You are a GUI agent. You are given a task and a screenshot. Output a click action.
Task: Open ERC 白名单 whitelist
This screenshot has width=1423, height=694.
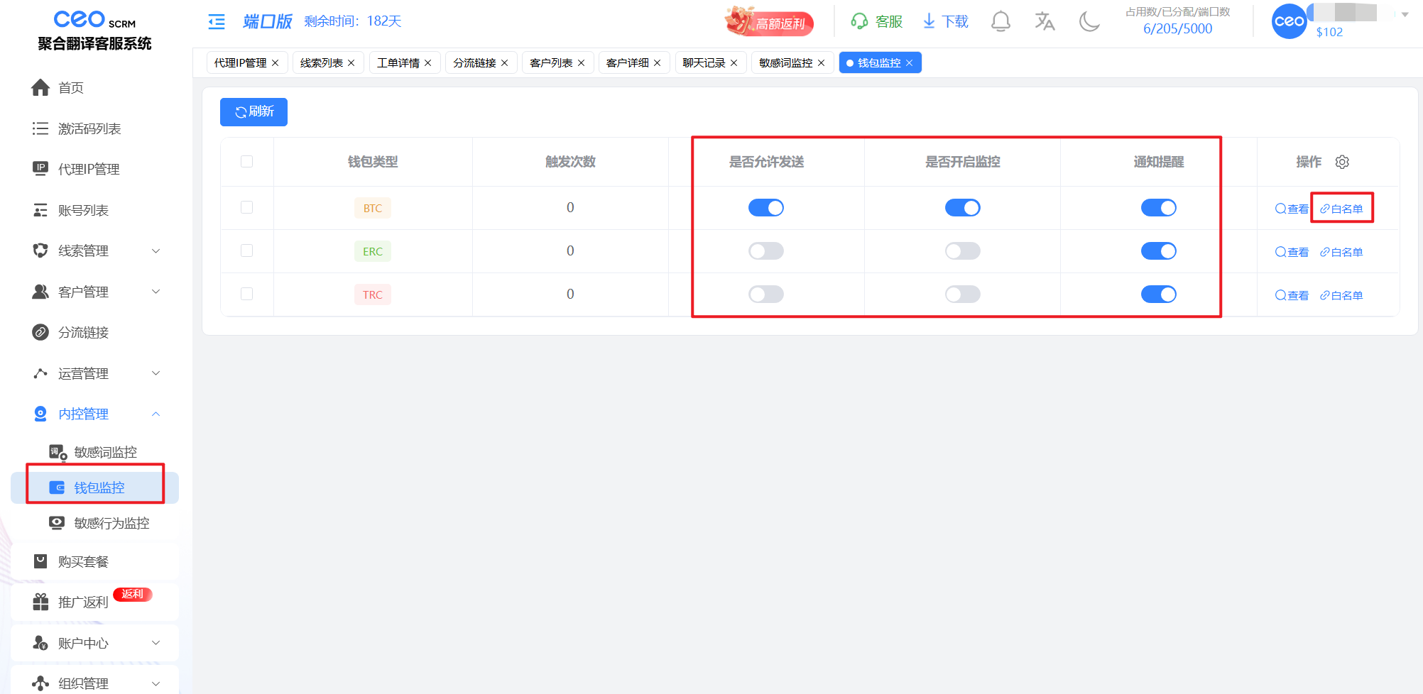tap(1341, 252)
